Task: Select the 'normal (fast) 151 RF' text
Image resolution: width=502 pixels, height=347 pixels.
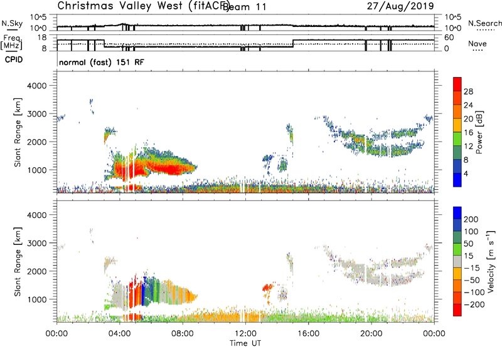Action: coord(102,62)
